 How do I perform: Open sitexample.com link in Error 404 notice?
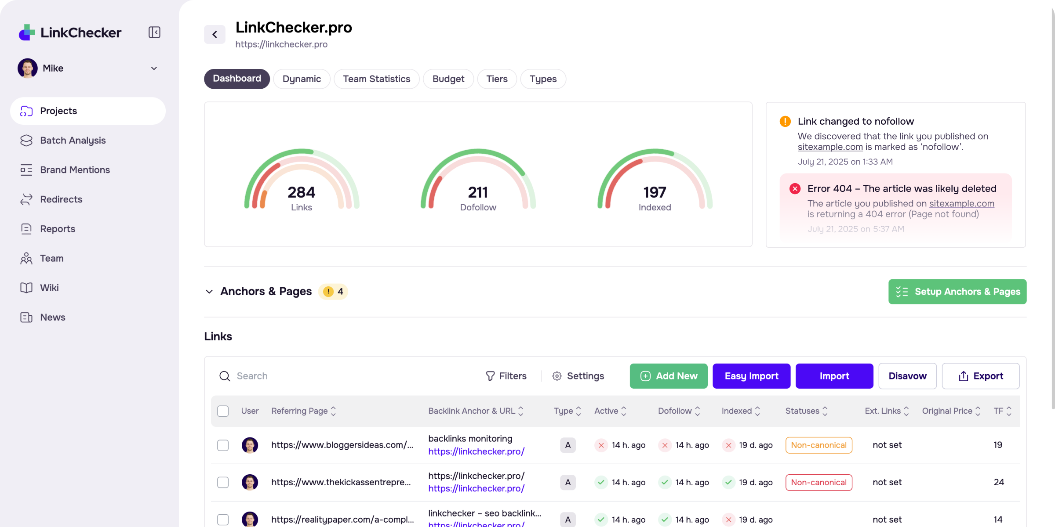point(962,204)
